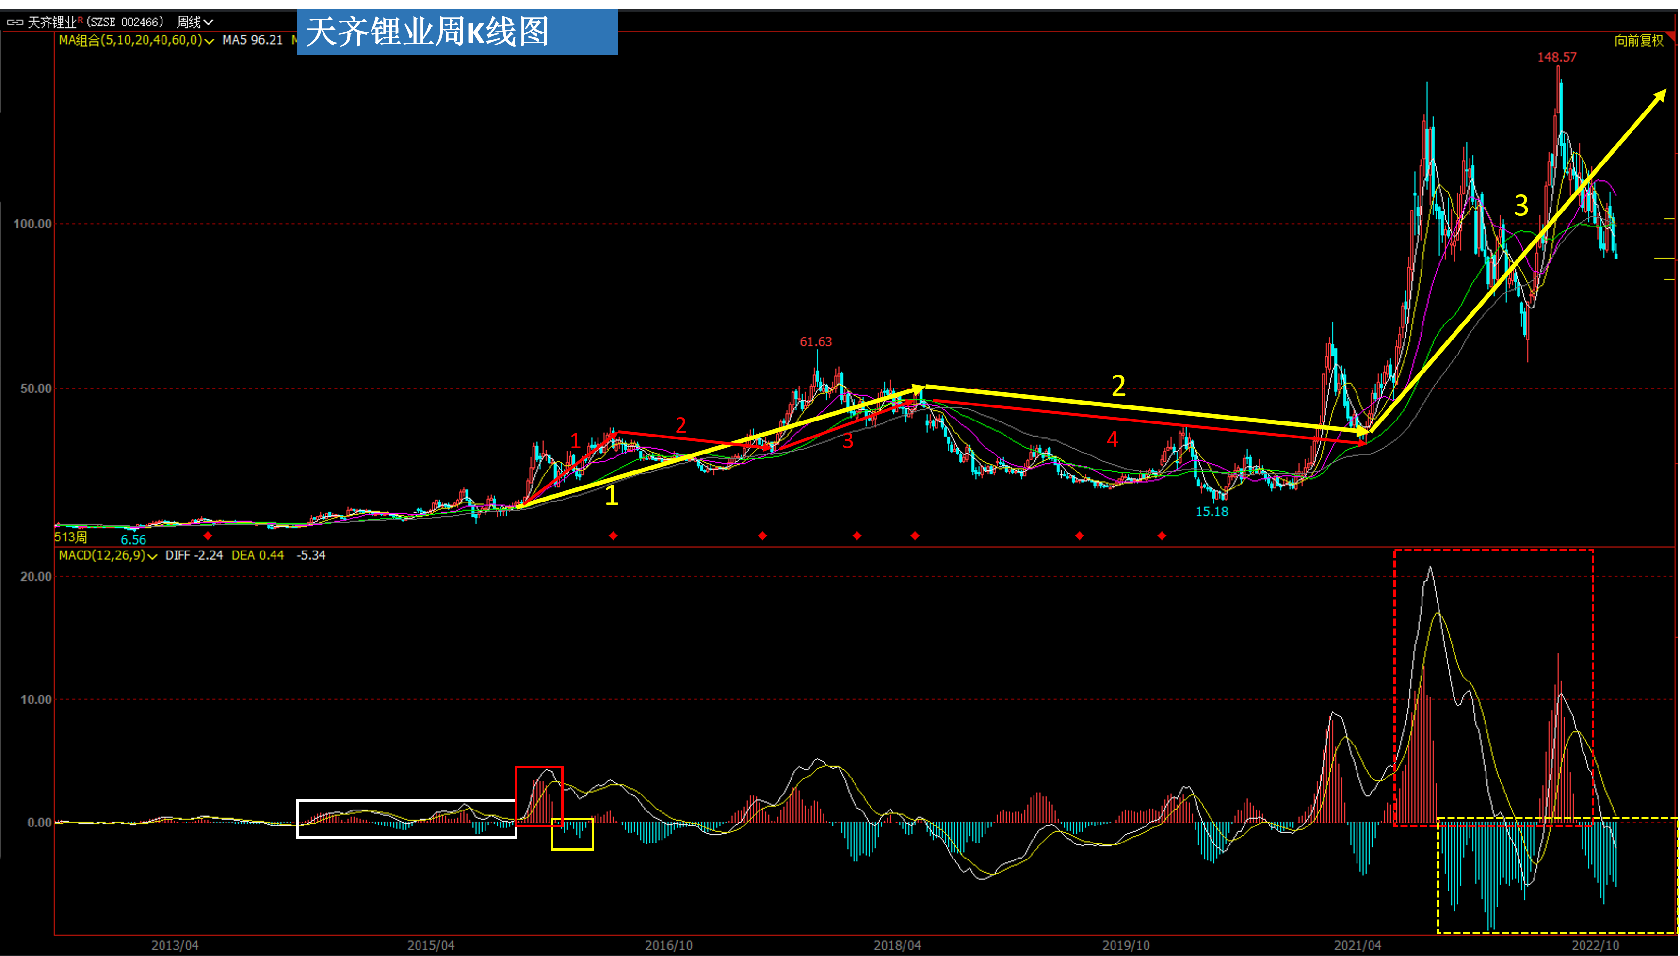Click the 2016/10 date axis label
The height and width of the screenshot is (956, 1680).
click(x=668, y=945)
